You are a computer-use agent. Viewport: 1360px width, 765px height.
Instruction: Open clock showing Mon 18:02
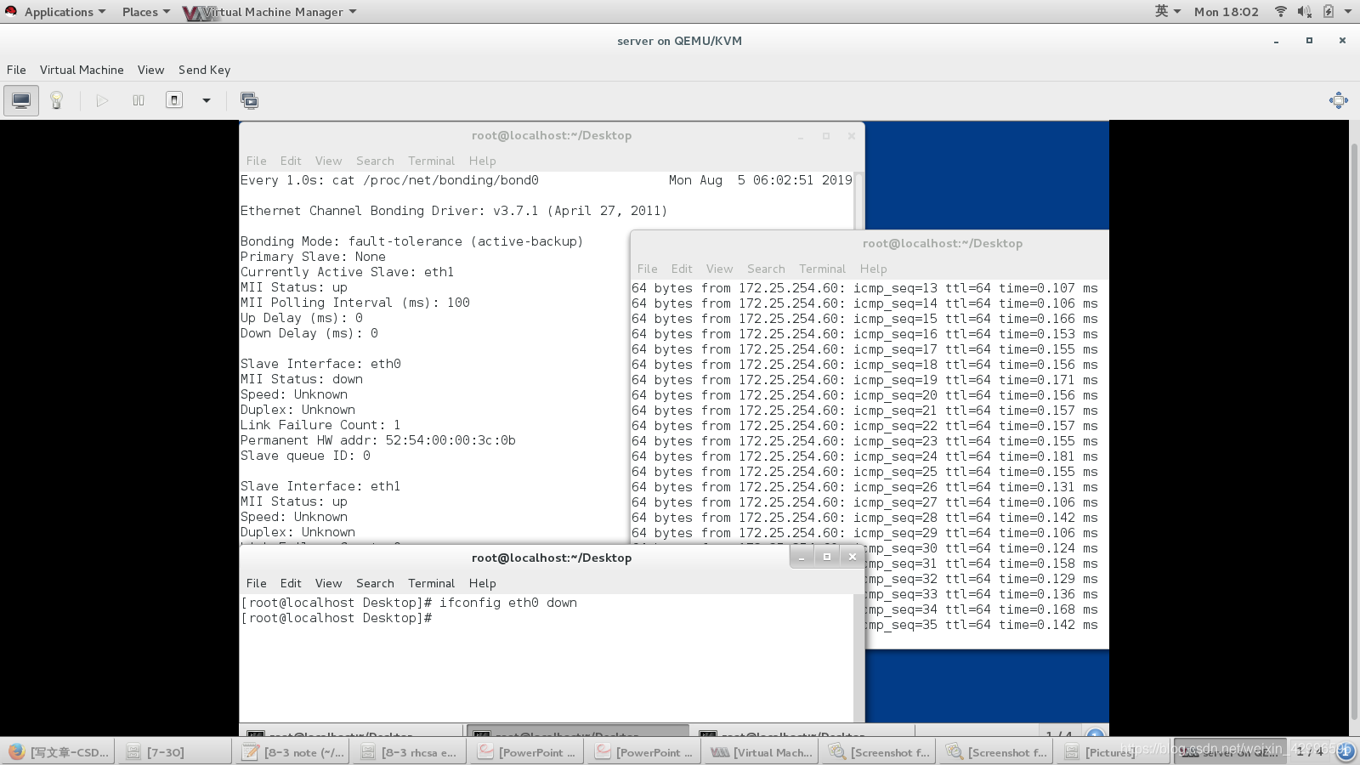(x=1226, y=12)
